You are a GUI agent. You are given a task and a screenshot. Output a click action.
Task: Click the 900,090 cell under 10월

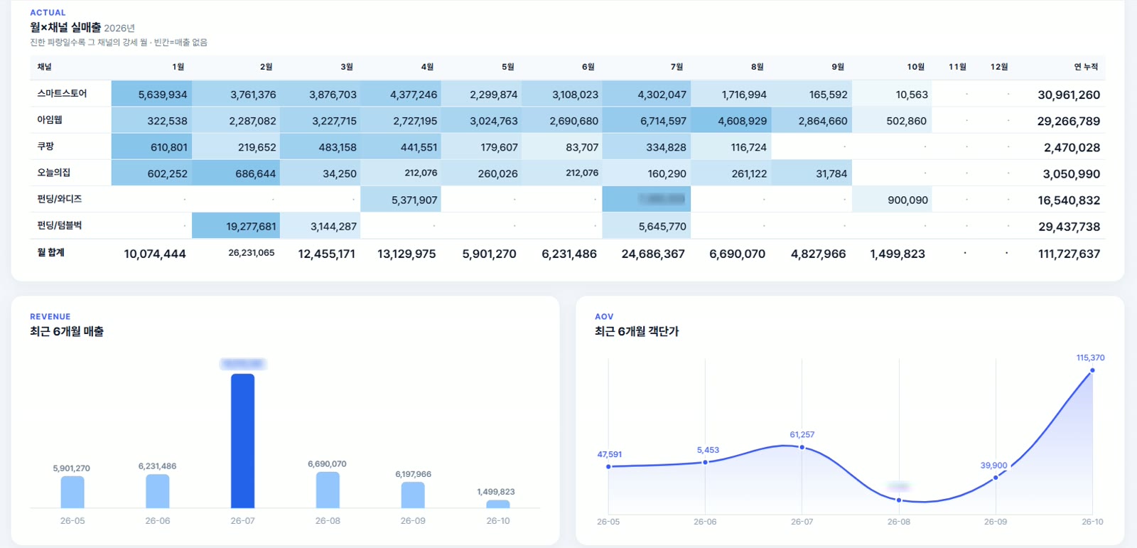[892, 199]
